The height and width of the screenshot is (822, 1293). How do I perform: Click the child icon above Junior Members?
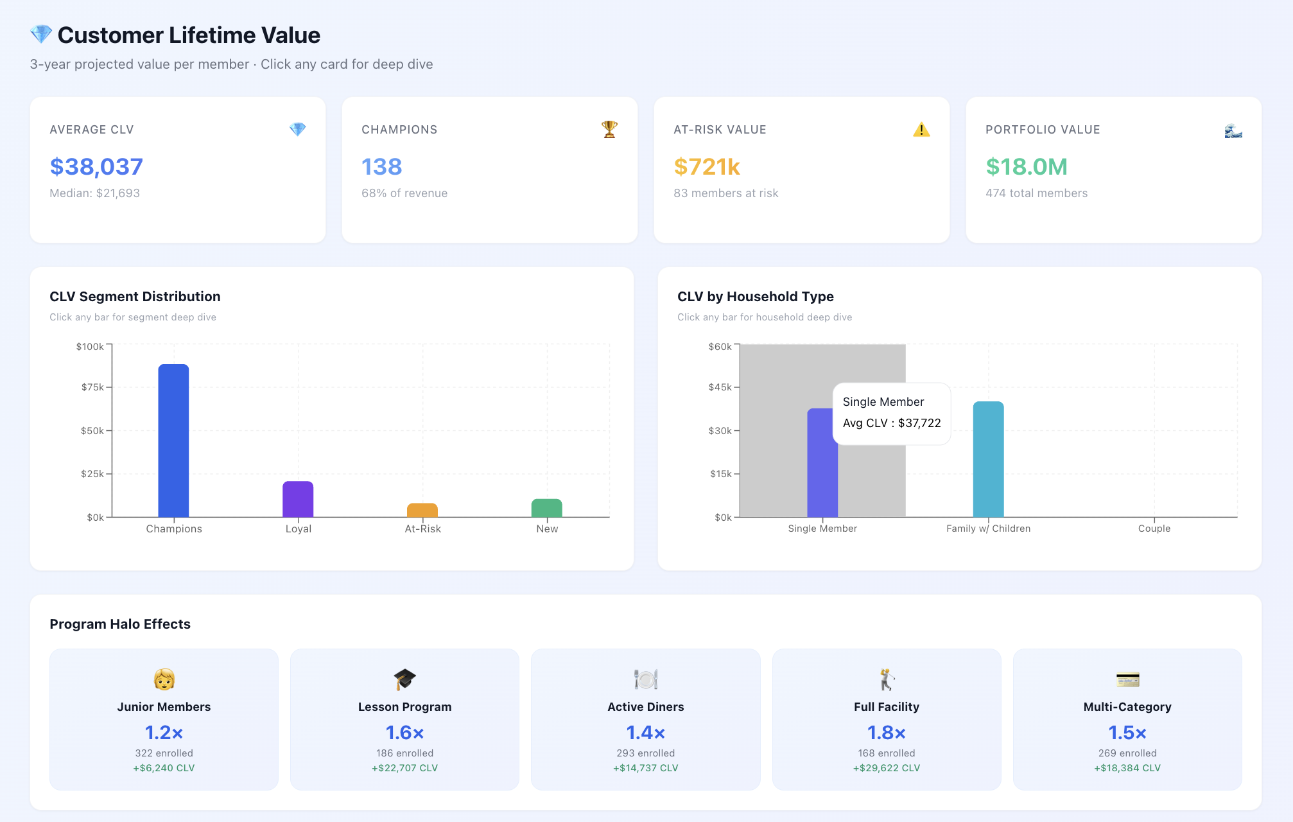(163, 679)
